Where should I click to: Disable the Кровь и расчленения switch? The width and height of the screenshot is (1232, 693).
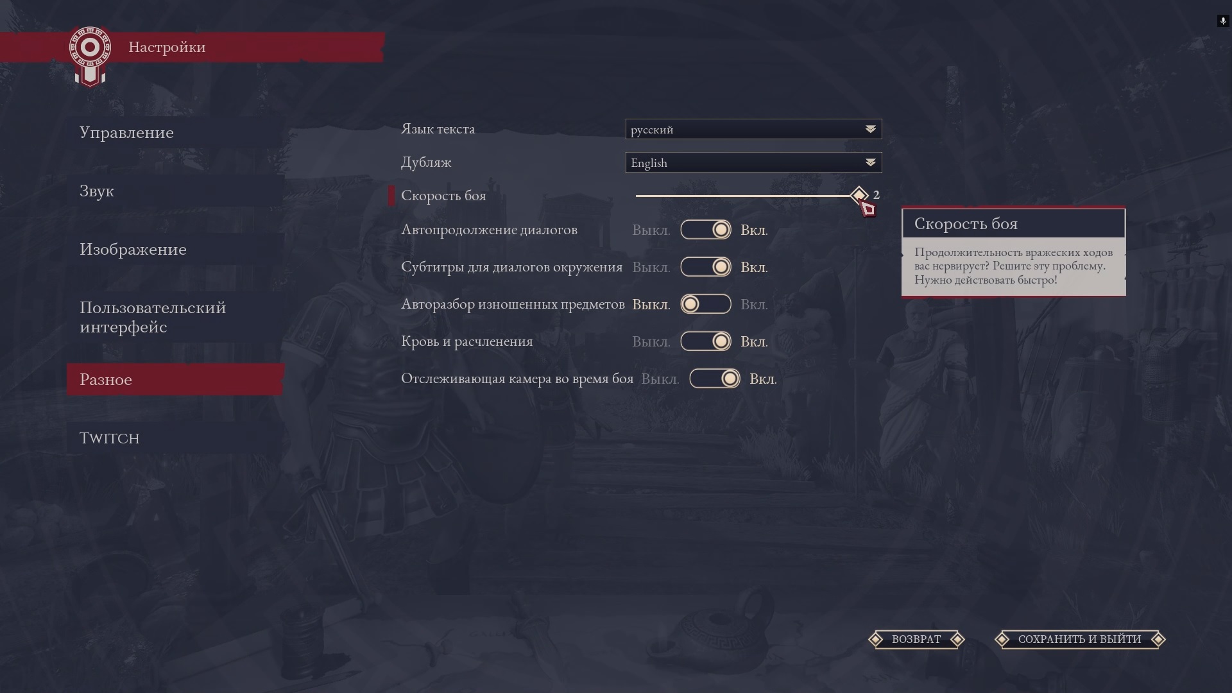click(706, 341)
